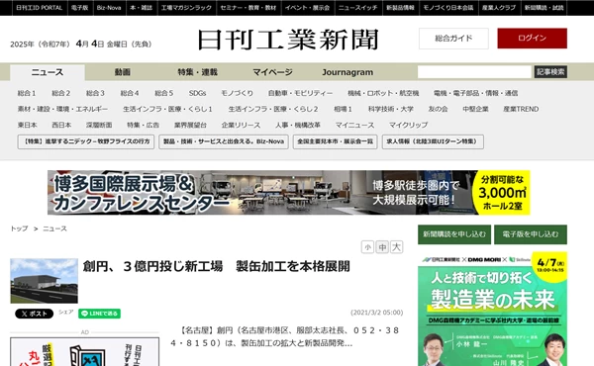Image resolution: width=594 pixels, height=366 pixels.
Task: Open モノづくり日本会議 in the top bar
Action: tap(448, 8)
